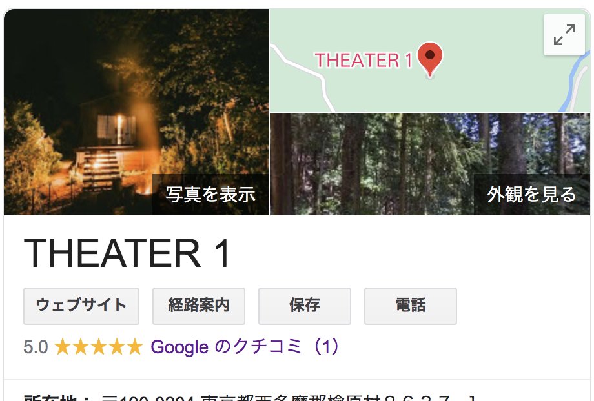Open photos via 写真を表示 label
Viewport: 594px width, 401px height.
pos(210,195)
